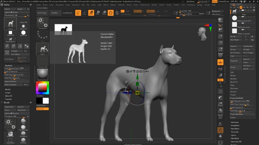Toggle the Perspective distortion icon
The height and width of the screenshot is (145, 259).
tap(220, 55)
